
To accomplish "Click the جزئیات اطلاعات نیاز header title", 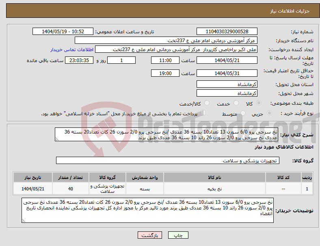I will pos(290,11).
